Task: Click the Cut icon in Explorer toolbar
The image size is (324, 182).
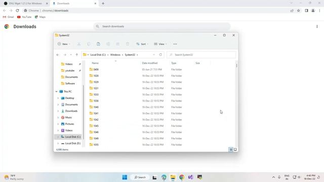Action: tap(79, 44)
